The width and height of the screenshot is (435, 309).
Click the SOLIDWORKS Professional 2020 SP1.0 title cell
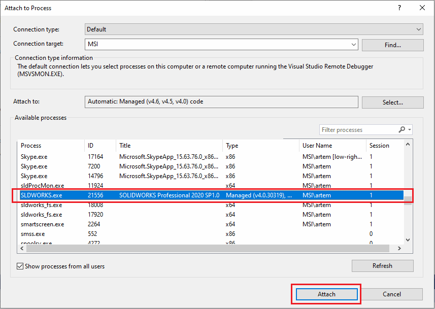point(169,195)
